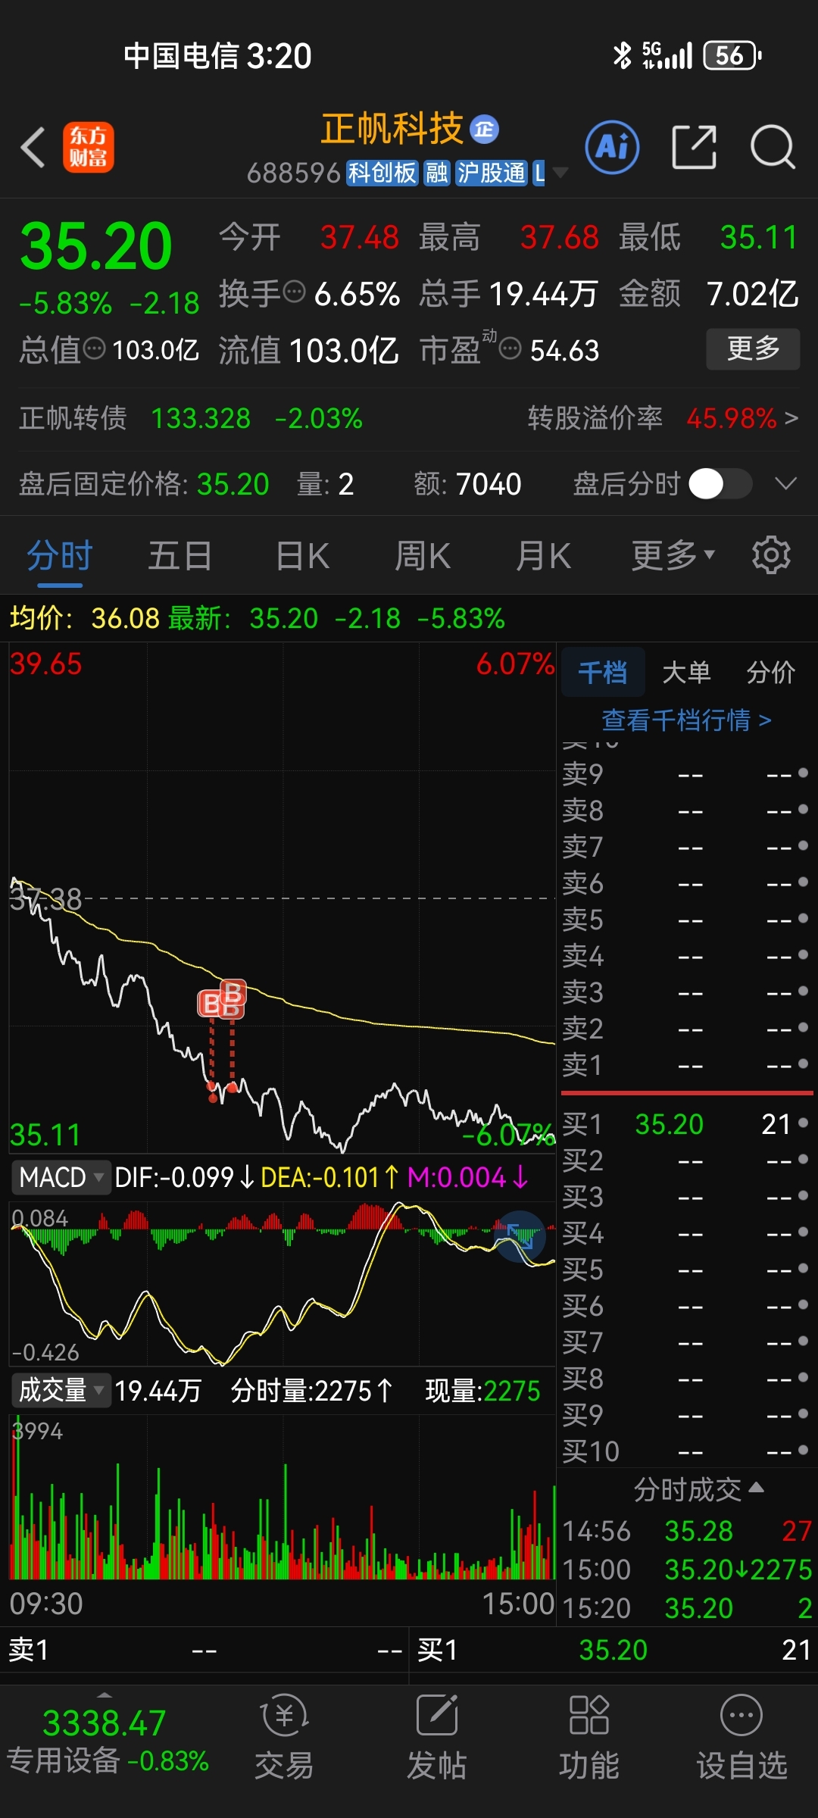Tap the bottom 卖1 quote row
This screenshot has width=818, height=1818.
(x=204, y=1649)
